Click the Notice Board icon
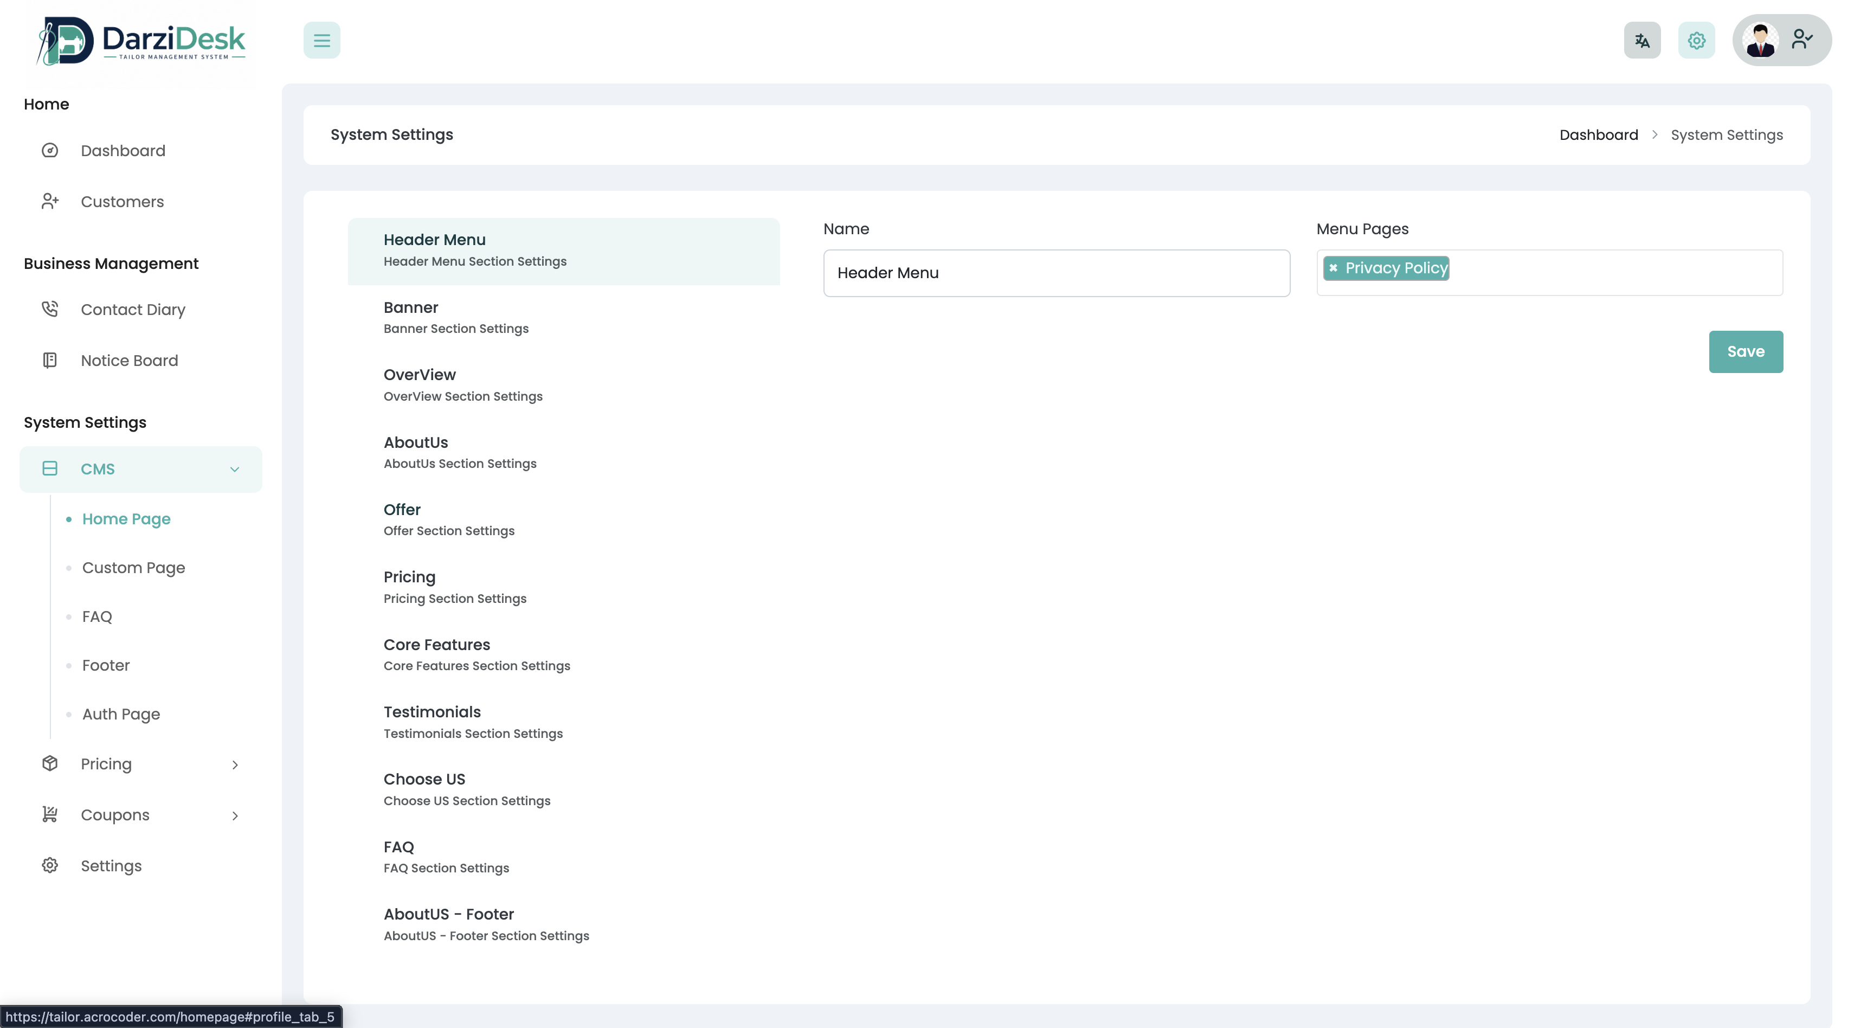Image resolution: width=1854 pixels, height=1028 pixels. coord(50,361)
